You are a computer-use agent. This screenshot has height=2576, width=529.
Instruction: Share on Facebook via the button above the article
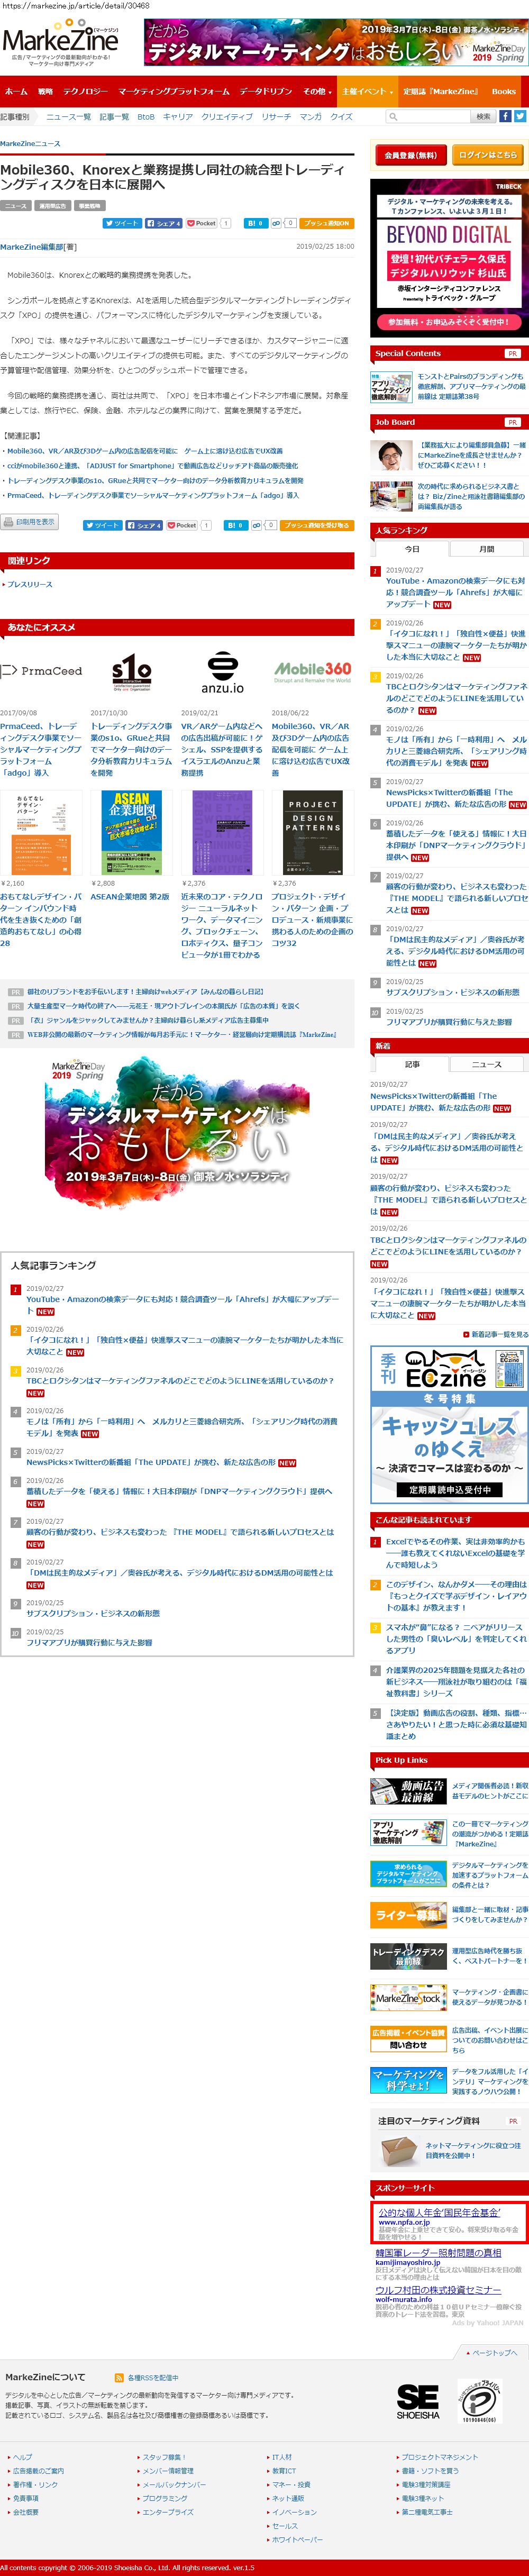click(164, 223)
